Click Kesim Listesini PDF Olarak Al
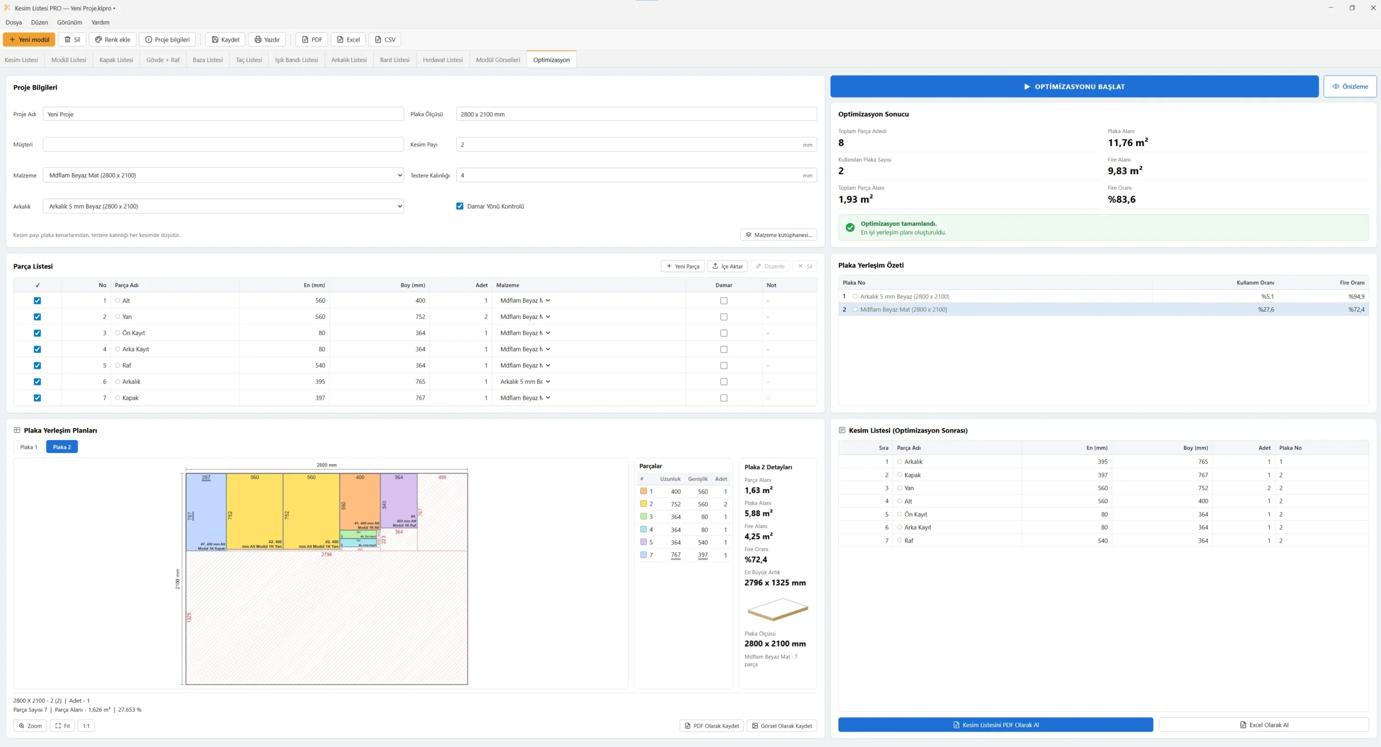The width and height of the screenshot is (1381, 747). [995, 724]
